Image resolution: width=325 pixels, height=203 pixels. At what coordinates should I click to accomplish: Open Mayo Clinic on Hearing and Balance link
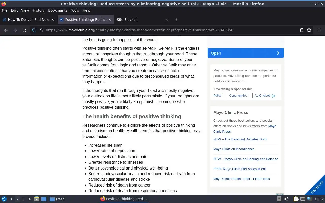[246, 159]
